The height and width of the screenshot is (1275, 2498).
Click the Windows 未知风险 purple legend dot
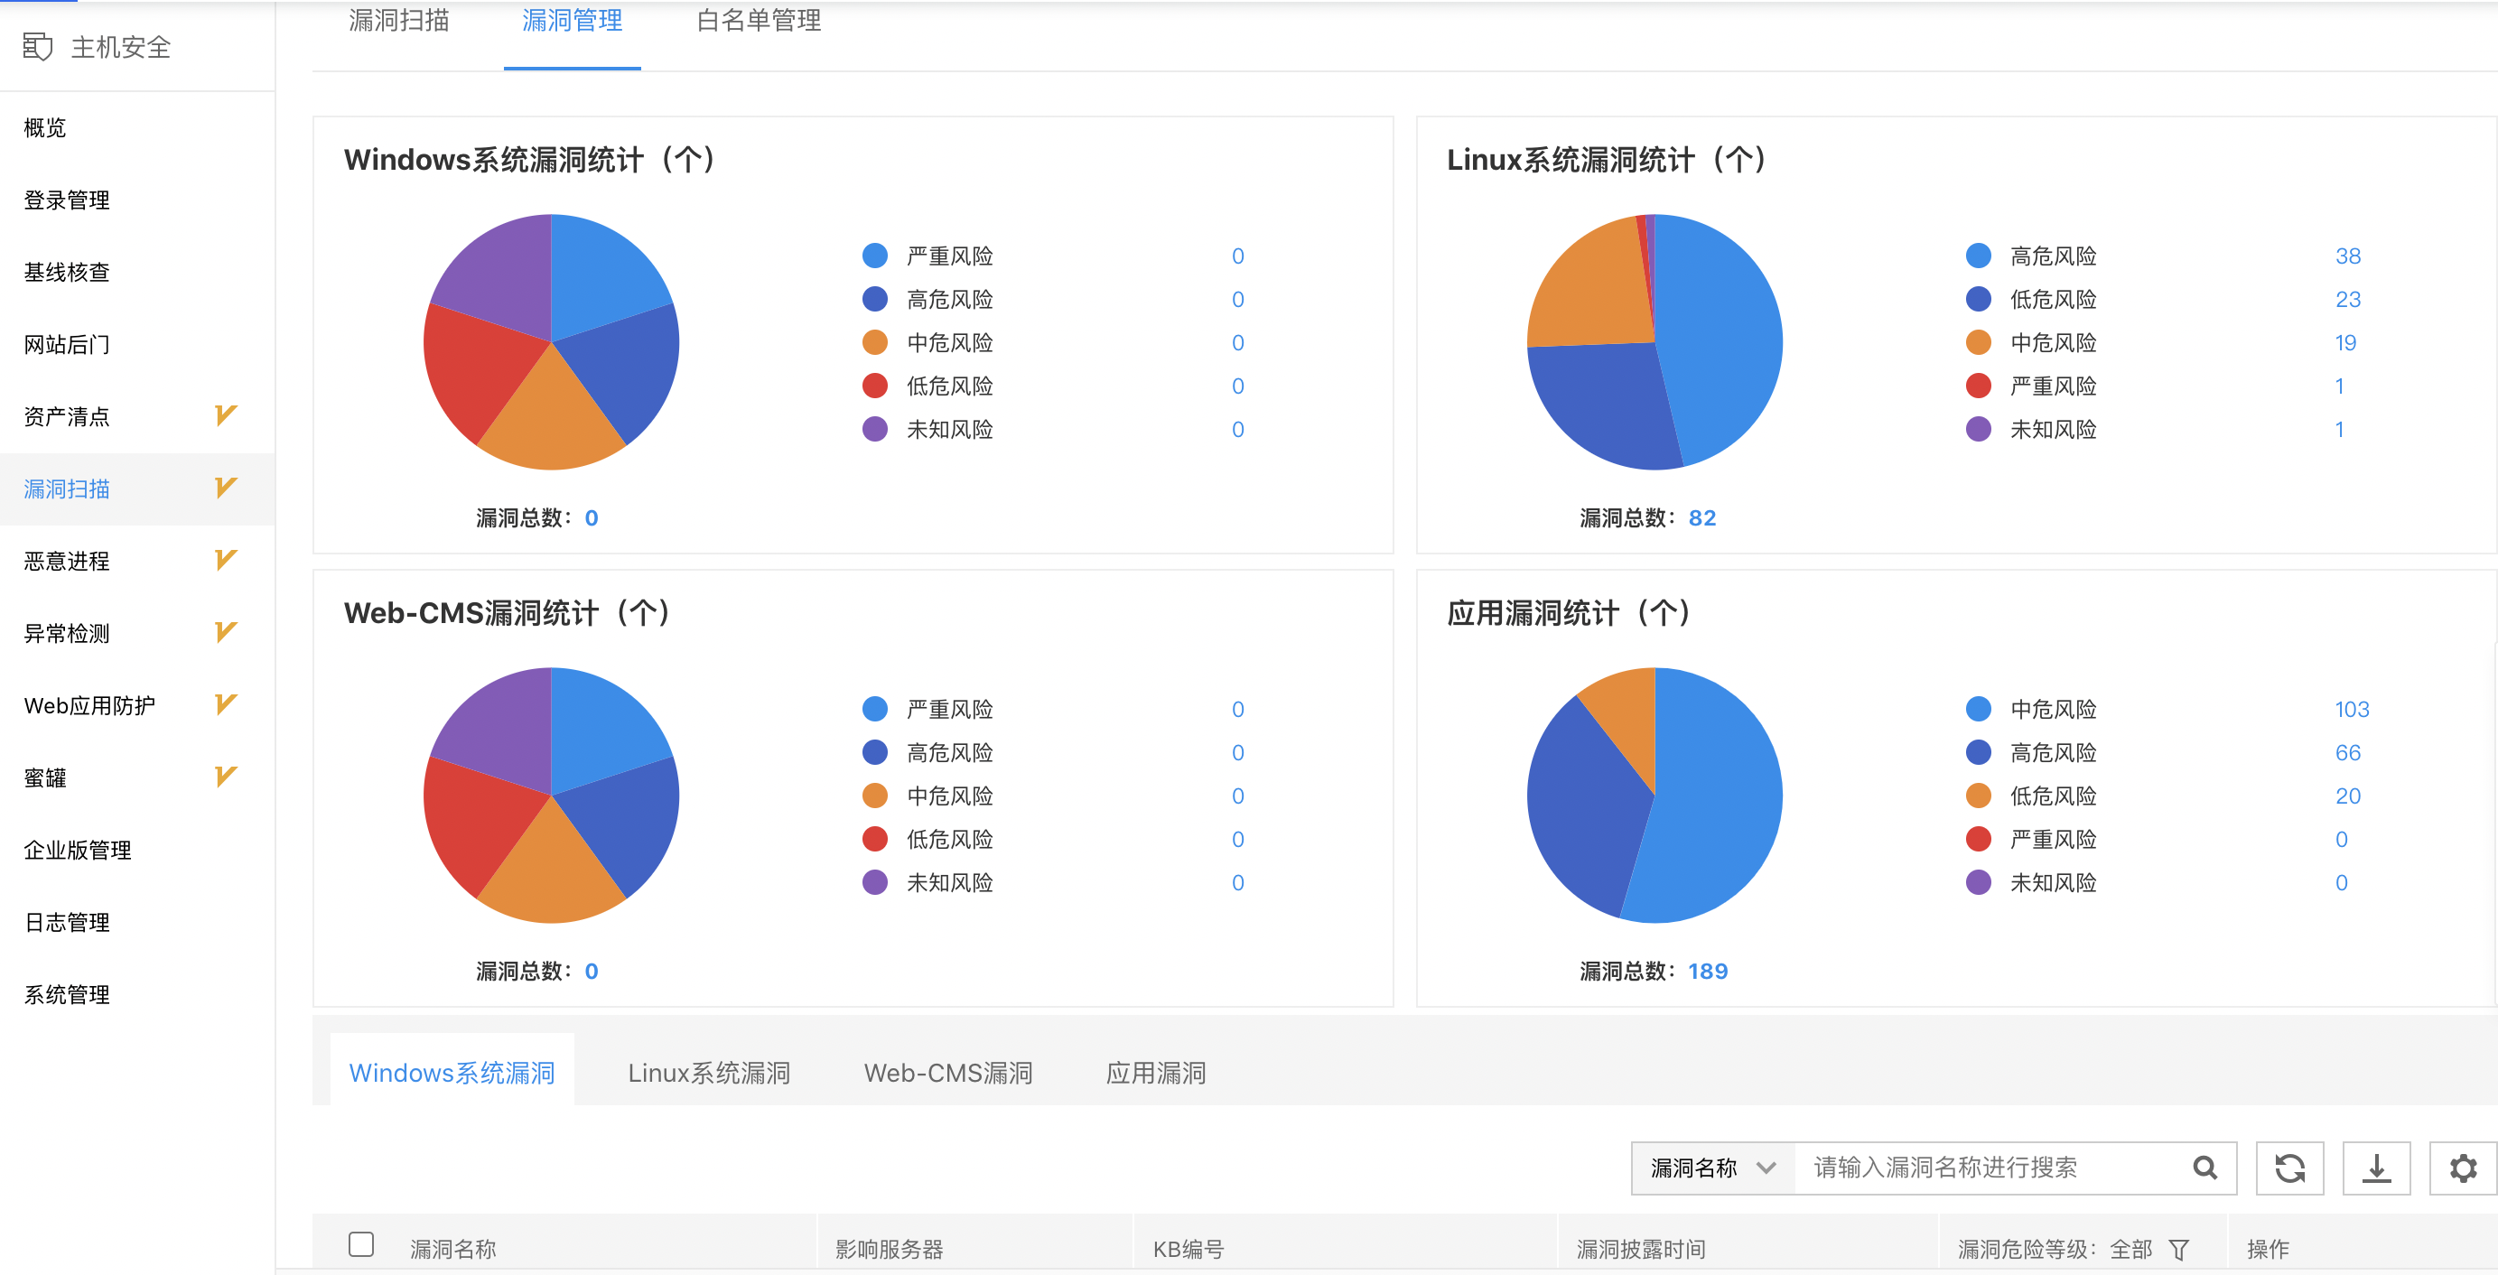[875, 429]
